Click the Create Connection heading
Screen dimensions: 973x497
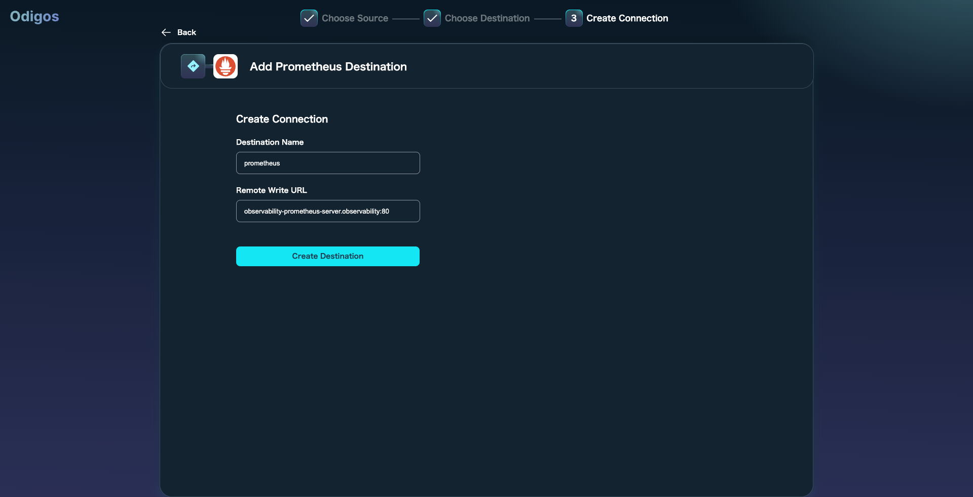click(x=282, y=119)
